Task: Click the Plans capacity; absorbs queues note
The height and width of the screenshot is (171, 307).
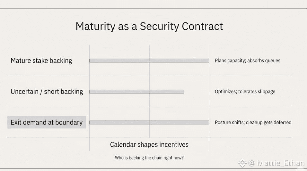Action: click(248, 61)
